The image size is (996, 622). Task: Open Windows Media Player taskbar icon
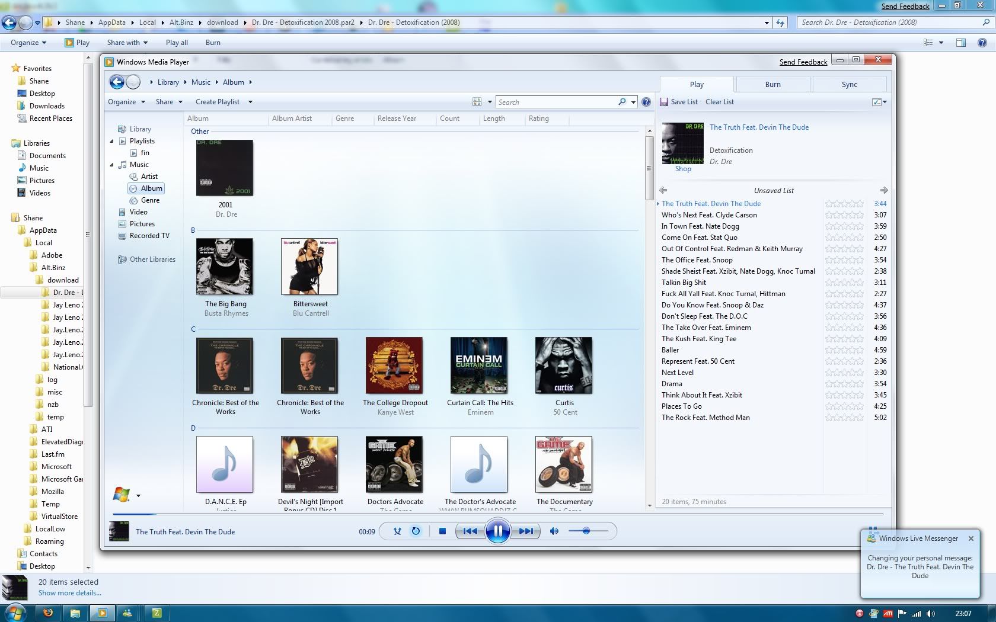click(102, 613)
